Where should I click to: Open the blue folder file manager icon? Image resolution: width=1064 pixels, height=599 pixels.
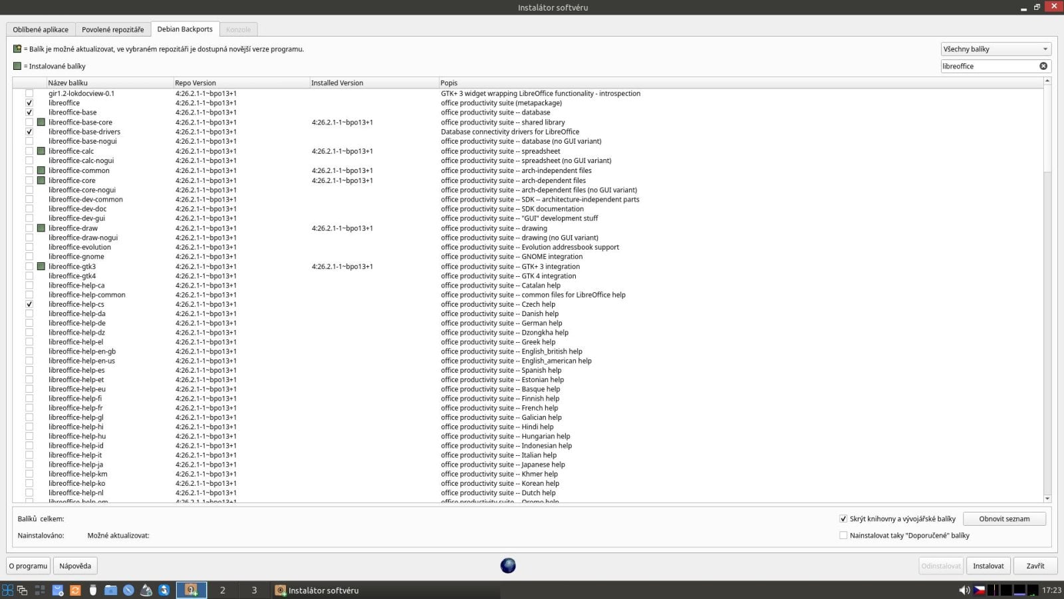click(110, 590)
